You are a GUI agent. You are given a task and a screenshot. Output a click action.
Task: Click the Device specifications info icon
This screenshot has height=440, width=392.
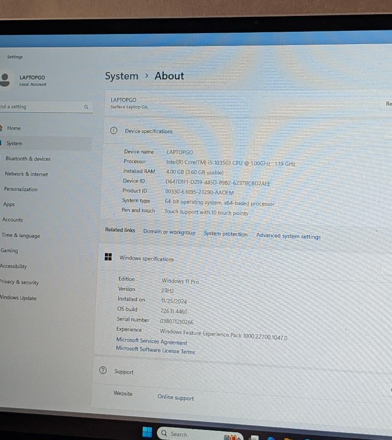tap(114, 131)
